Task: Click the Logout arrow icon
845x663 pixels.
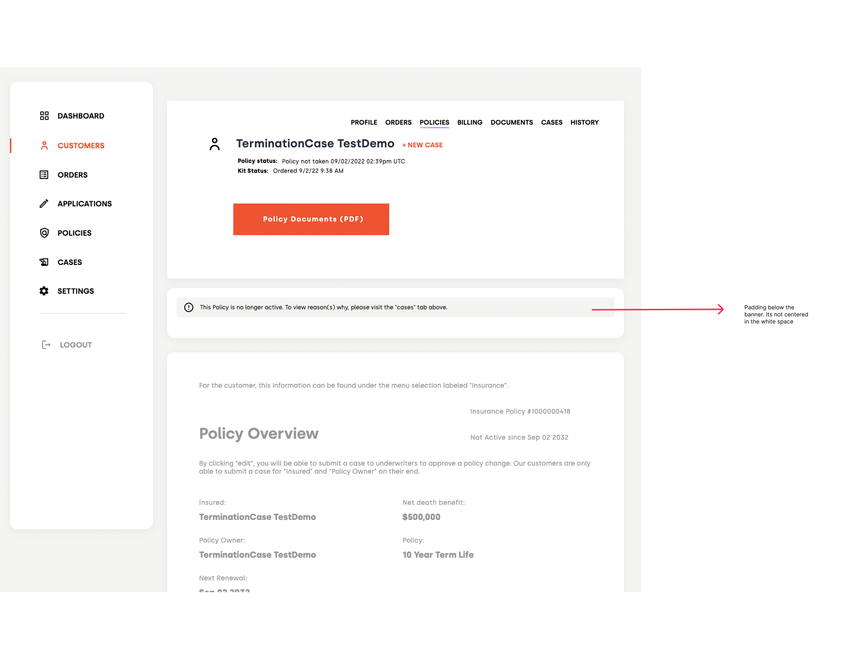Action: (46, 345)
